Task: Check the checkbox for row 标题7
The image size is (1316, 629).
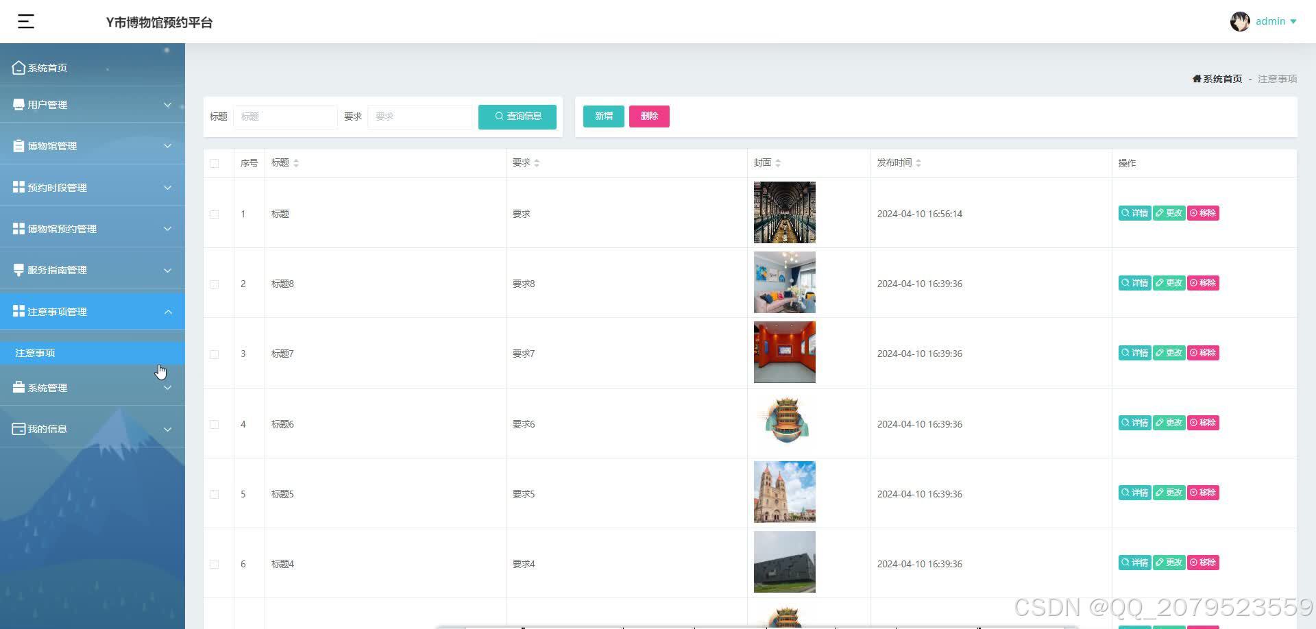Action: [x=215, y=354]
